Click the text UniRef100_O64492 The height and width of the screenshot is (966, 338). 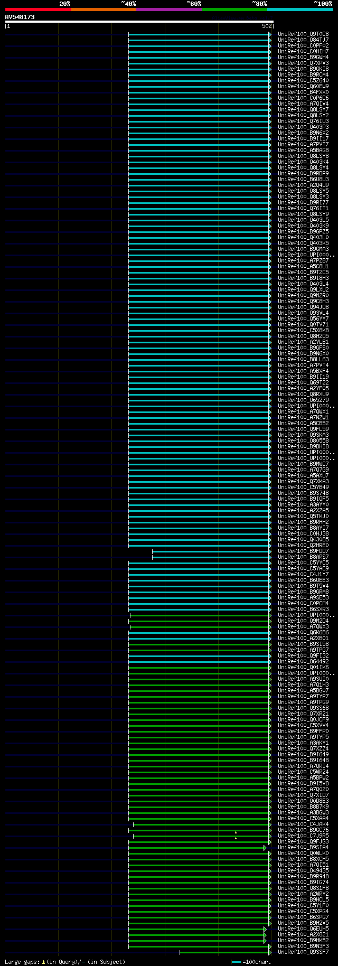click(303, 662)
